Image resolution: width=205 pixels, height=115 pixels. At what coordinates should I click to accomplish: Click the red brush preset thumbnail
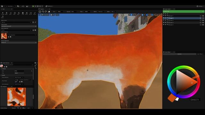[x=2, y=66]
